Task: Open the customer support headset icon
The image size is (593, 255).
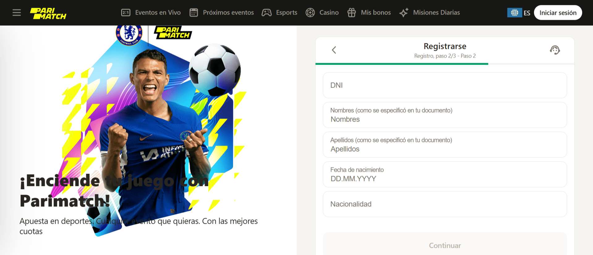Action: pos(555,50)
